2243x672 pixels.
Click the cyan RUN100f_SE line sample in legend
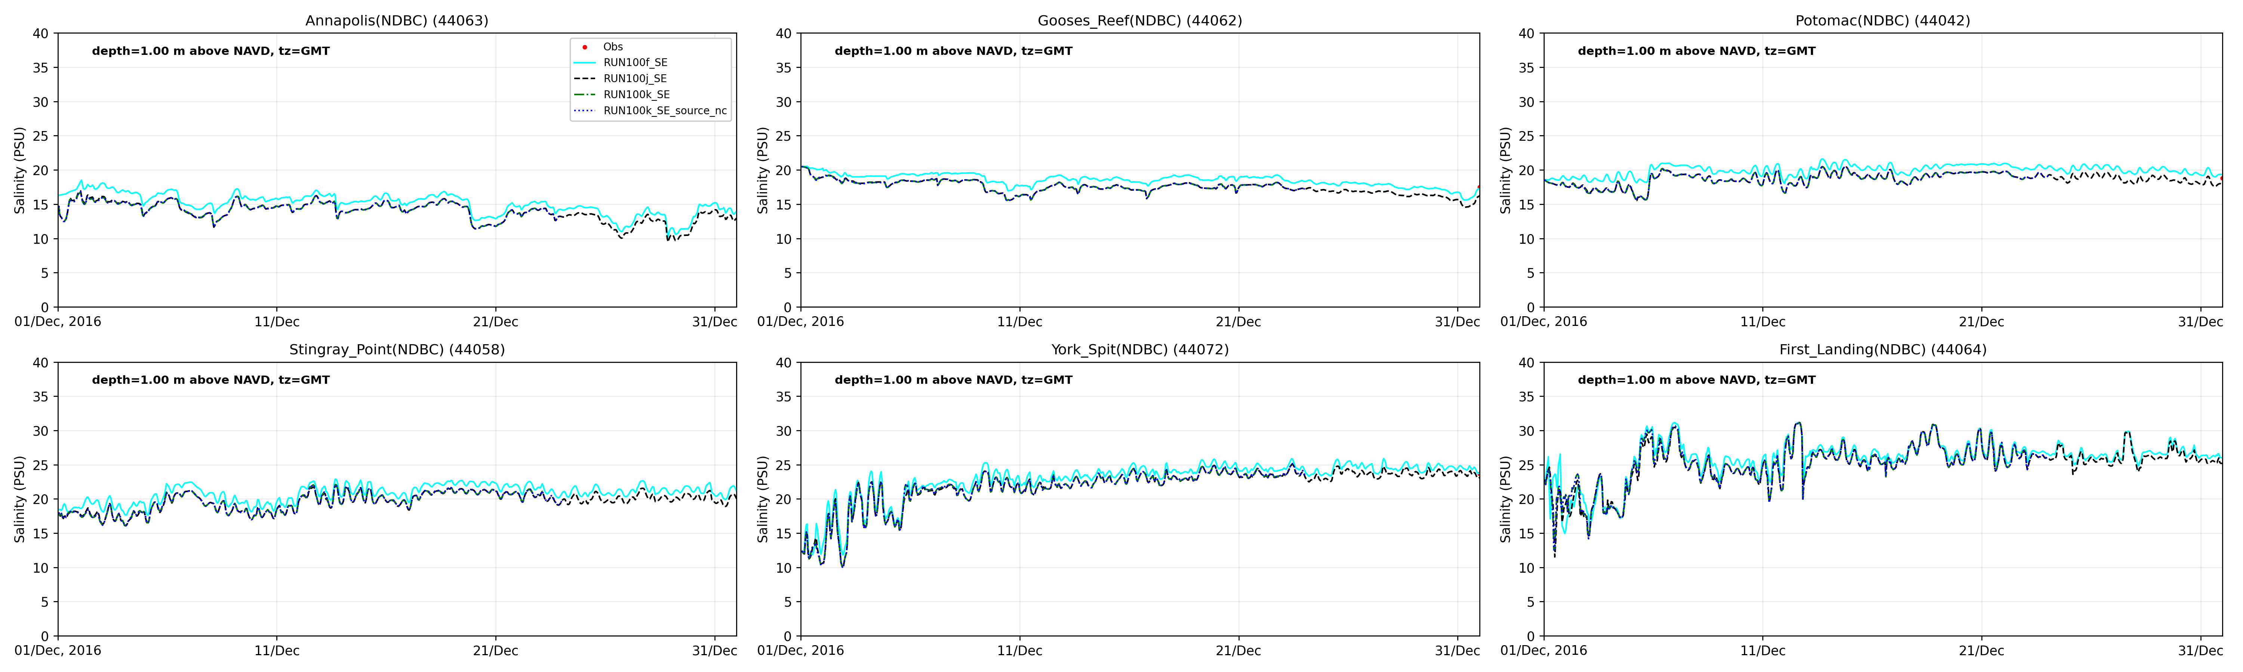pos(585,63)
